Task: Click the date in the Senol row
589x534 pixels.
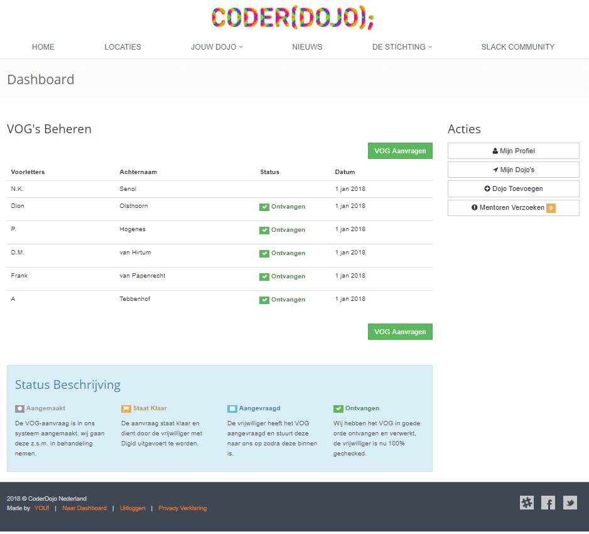Action: click(x=350, y=189)
